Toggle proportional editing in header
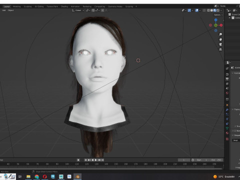The height and width of the screenshot is (180, 240). [102, 10]
